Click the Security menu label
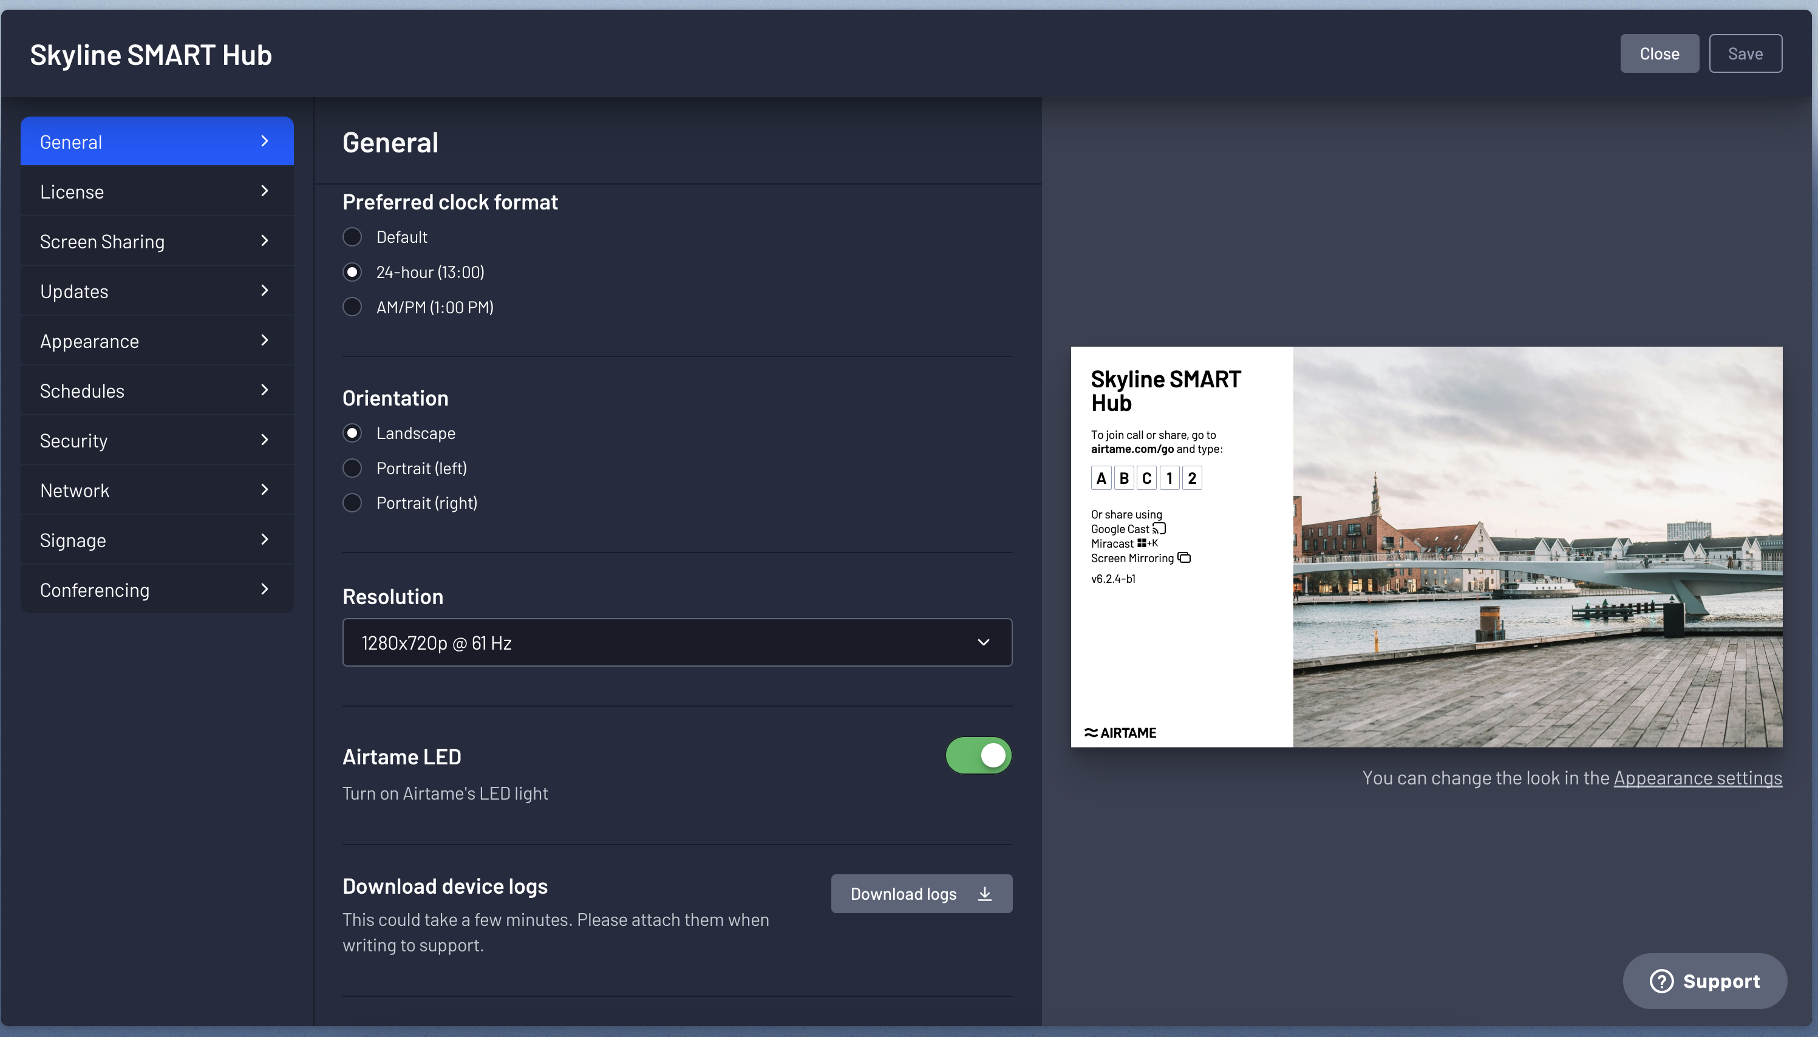Viewport: 1818px width, 1037px height. 73,441
